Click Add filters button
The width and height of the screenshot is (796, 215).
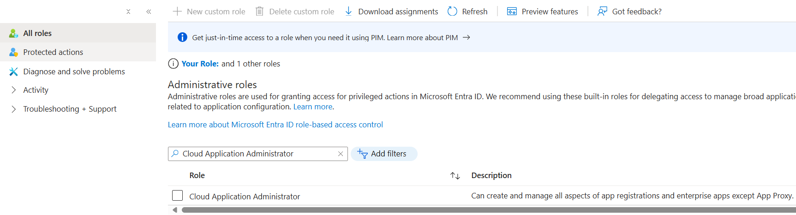384,154
